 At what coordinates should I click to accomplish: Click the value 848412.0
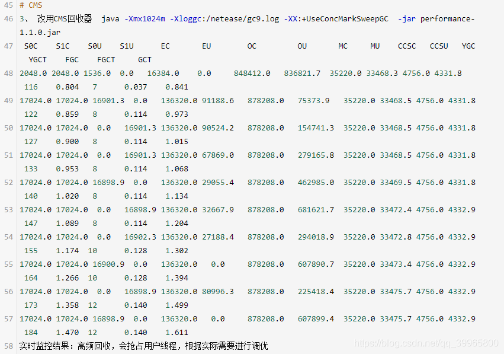[x=252, y=74]
